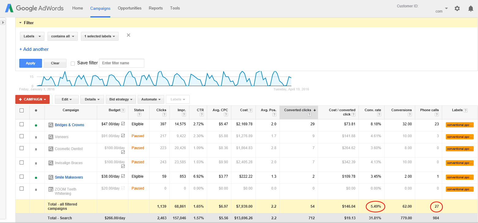Remove the Labels filter with X

pos(128,35)
